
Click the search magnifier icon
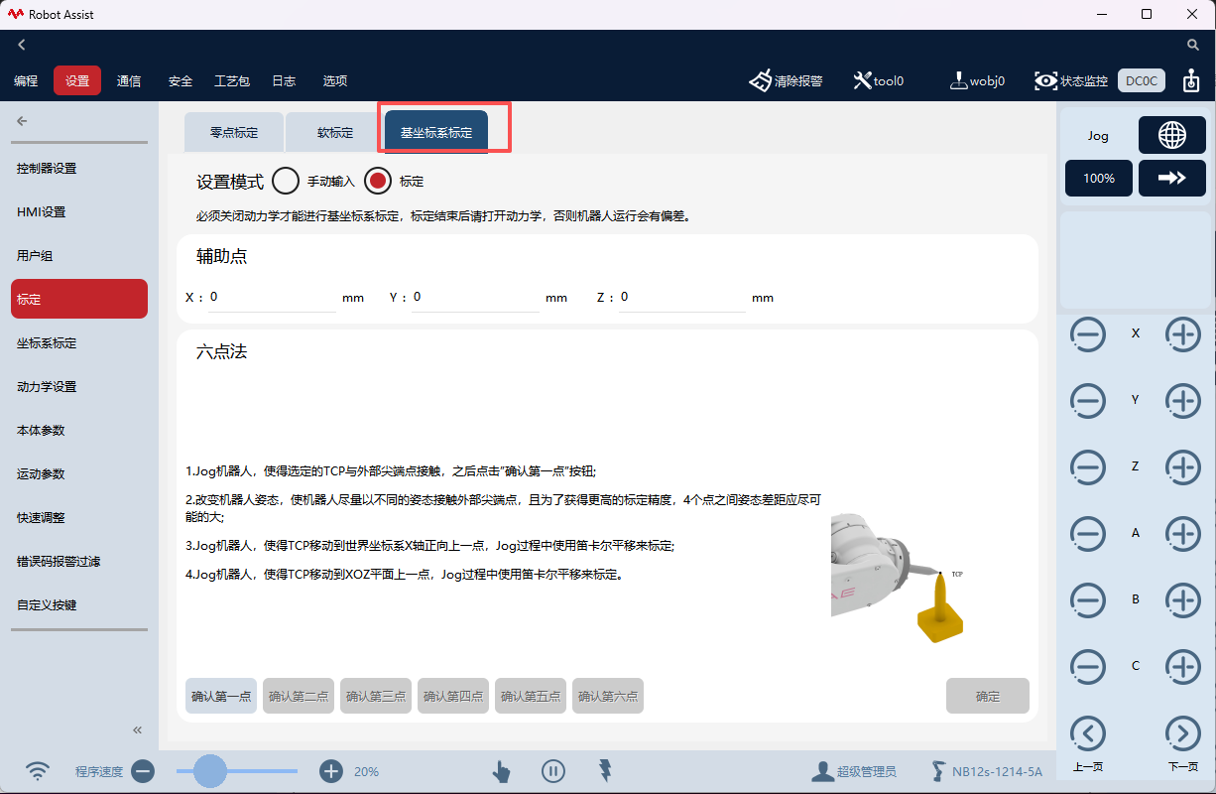[1193, 45]
